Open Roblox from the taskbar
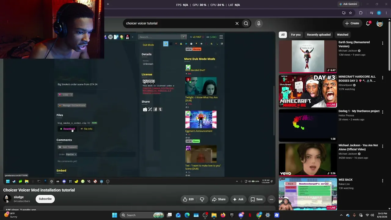This screenshot has width=391, height=220. [x=277, y=215]
